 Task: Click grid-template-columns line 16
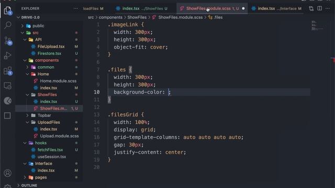tap(178, 137)
